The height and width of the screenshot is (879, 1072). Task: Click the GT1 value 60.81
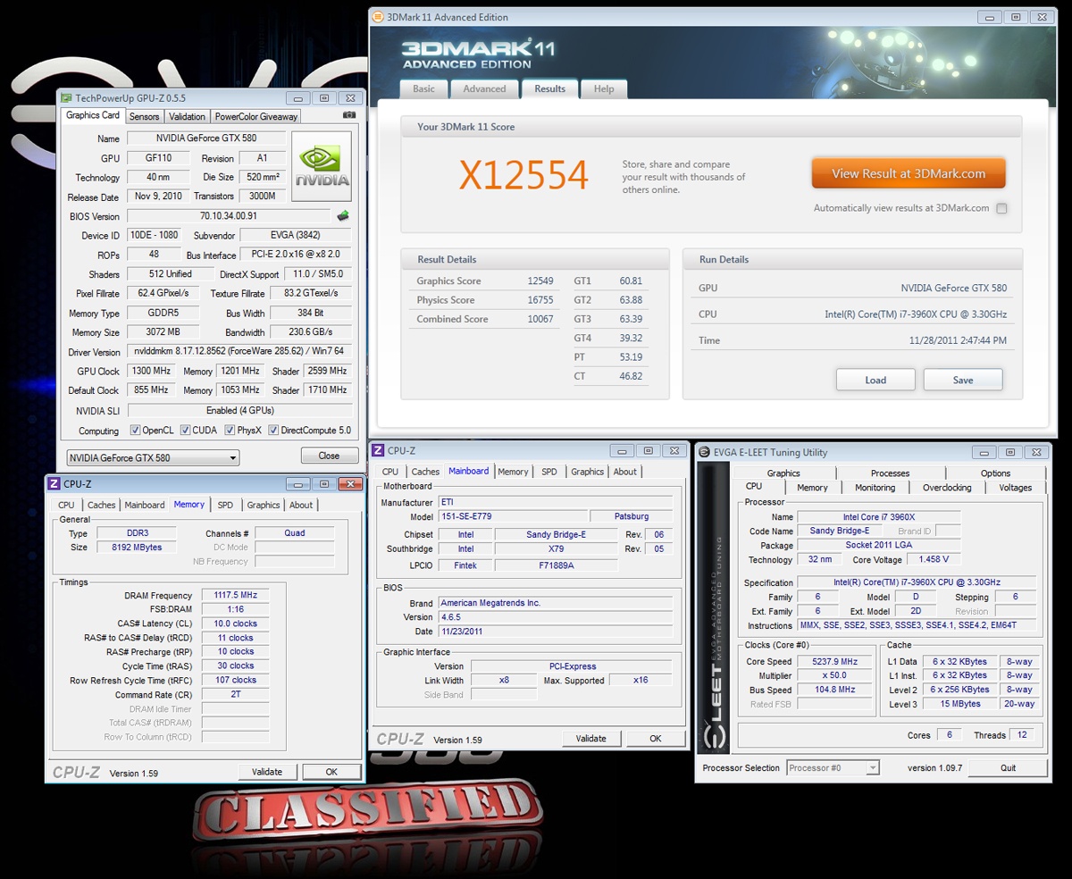tap(631, 280)
